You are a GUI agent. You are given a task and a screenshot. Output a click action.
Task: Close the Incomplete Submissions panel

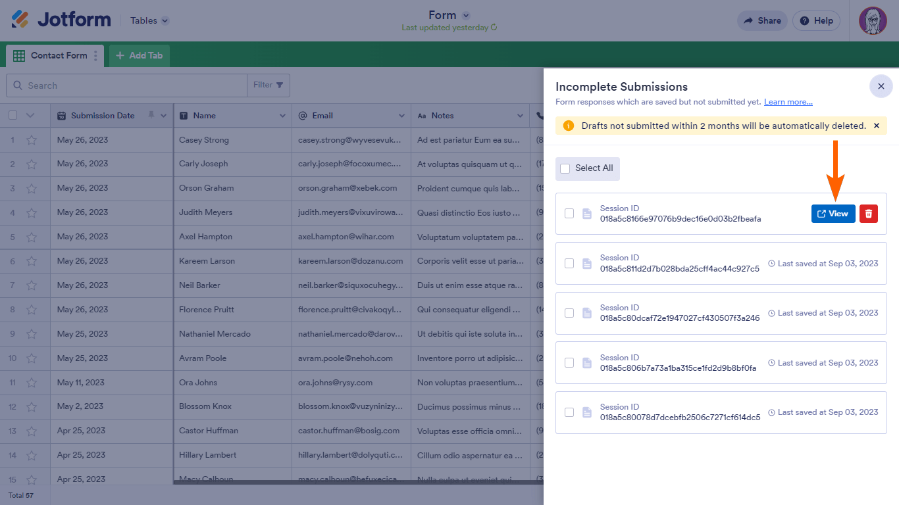881,86
